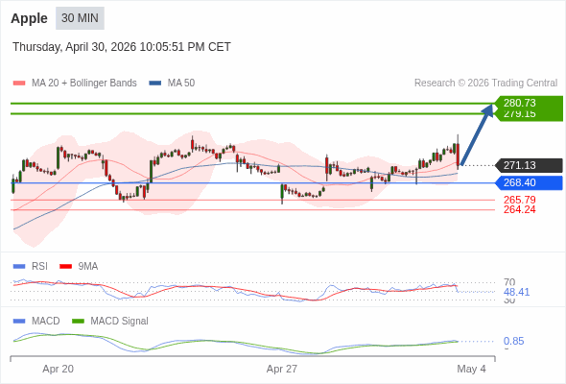Click the 268.40 blue pivot price tag
566x384 pixels.
pos(529,182)
